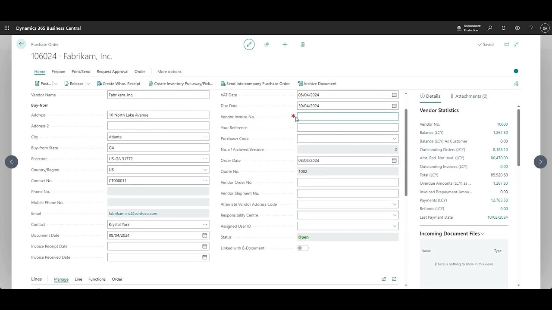Click the pin action bar icon
552x310 pixels.
pos(516,84)
